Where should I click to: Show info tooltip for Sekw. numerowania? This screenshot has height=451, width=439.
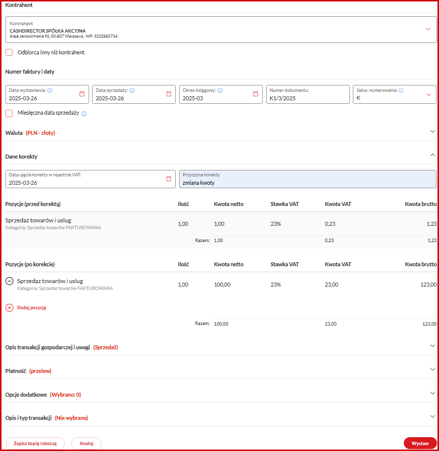pos(401,90)
